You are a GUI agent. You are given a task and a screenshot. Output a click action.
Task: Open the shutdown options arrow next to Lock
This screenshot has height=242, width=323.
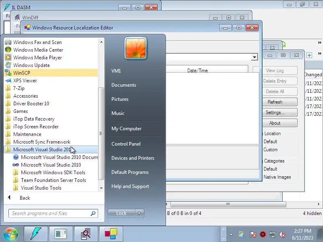pos(139,213)
